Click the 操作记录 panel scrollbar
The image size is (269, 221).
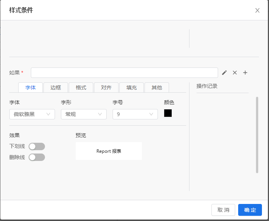tap(257, 135)
